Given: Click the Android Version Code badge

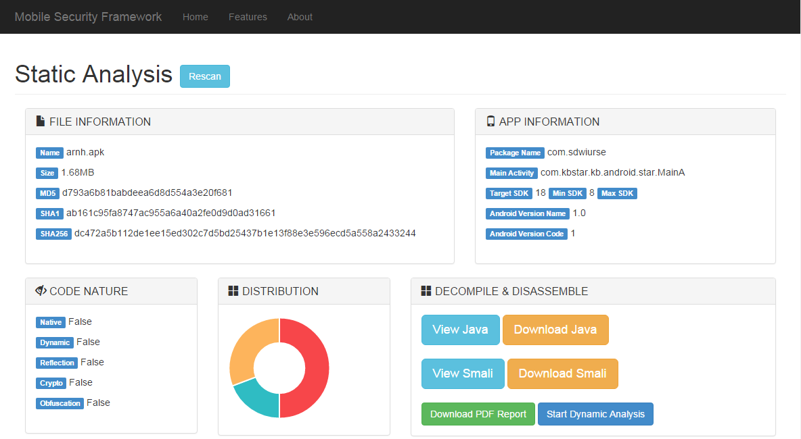Looking at the screenshot, I should tap(527, 234).
